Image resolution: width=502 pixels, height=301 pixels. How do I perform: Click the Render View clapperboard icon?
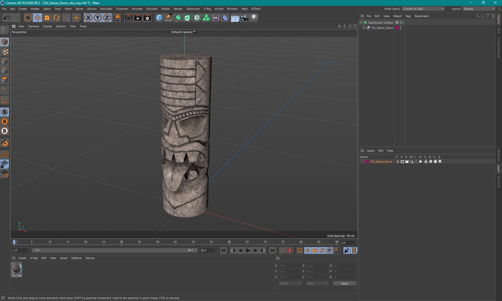click(x=128, y=18)
